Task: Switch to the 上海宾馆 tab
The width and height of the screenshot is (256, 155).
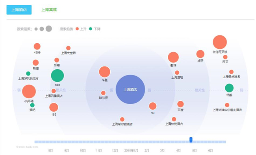Action: [49, 10]
